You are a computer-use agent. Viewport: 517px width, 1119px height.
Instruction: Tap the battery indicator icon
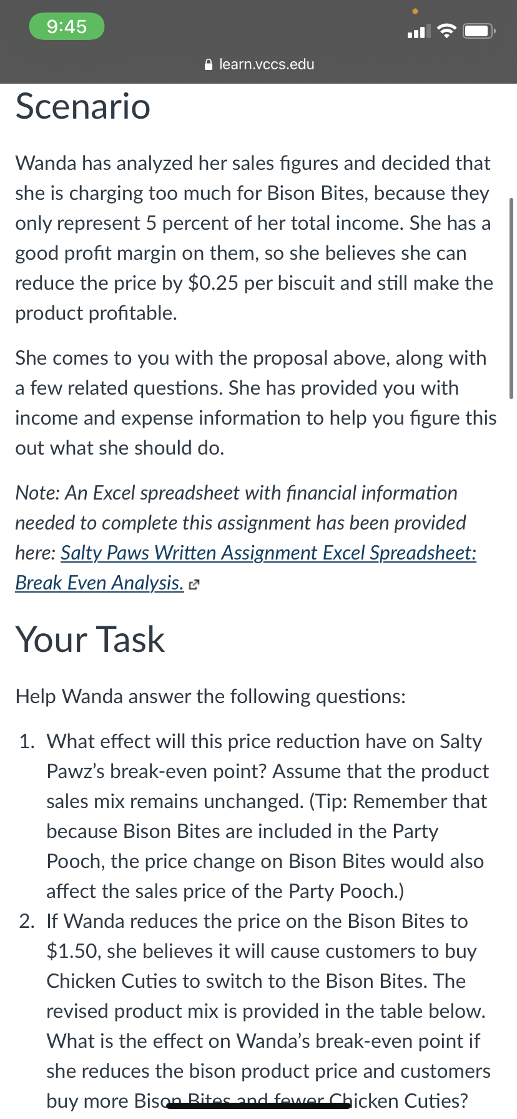(479, 31)
